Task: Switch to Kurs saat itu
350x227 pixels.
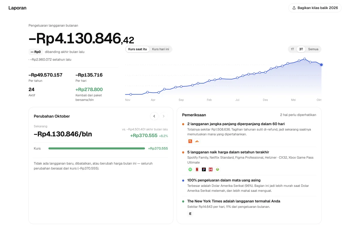Action: (x=138, y=49)
